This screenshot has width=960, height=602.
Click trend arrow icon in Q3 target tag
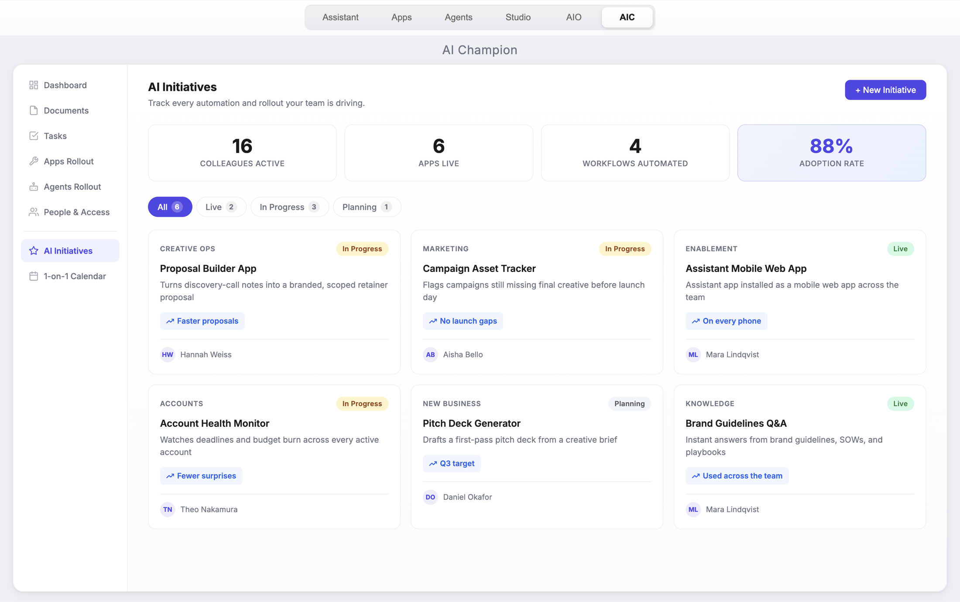pos(433,464)
